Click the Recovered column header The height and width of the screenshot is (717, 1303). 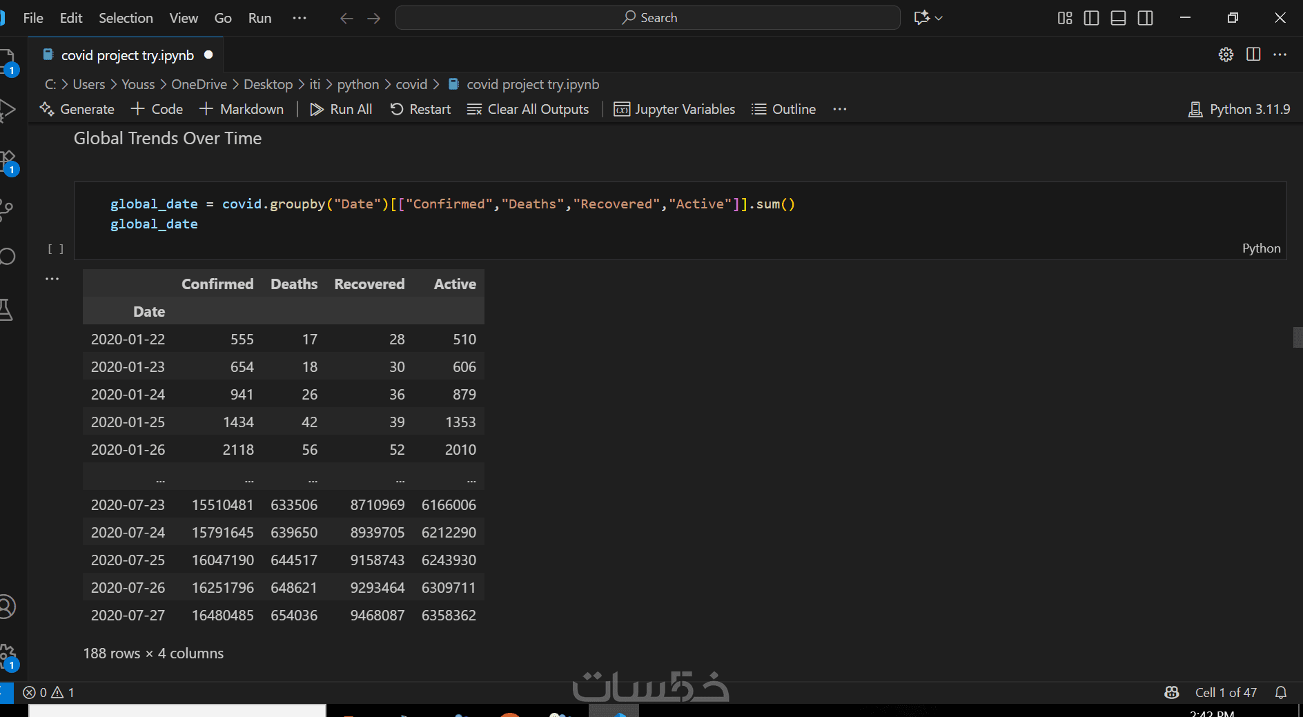tap(369, 284)
